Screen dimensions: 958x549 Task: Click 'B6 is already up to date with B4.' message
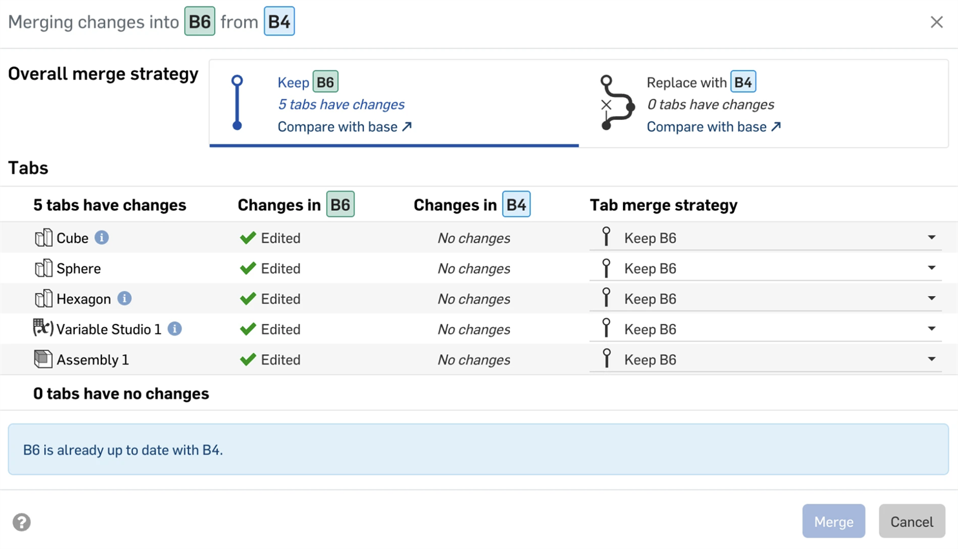coord(123,450)
